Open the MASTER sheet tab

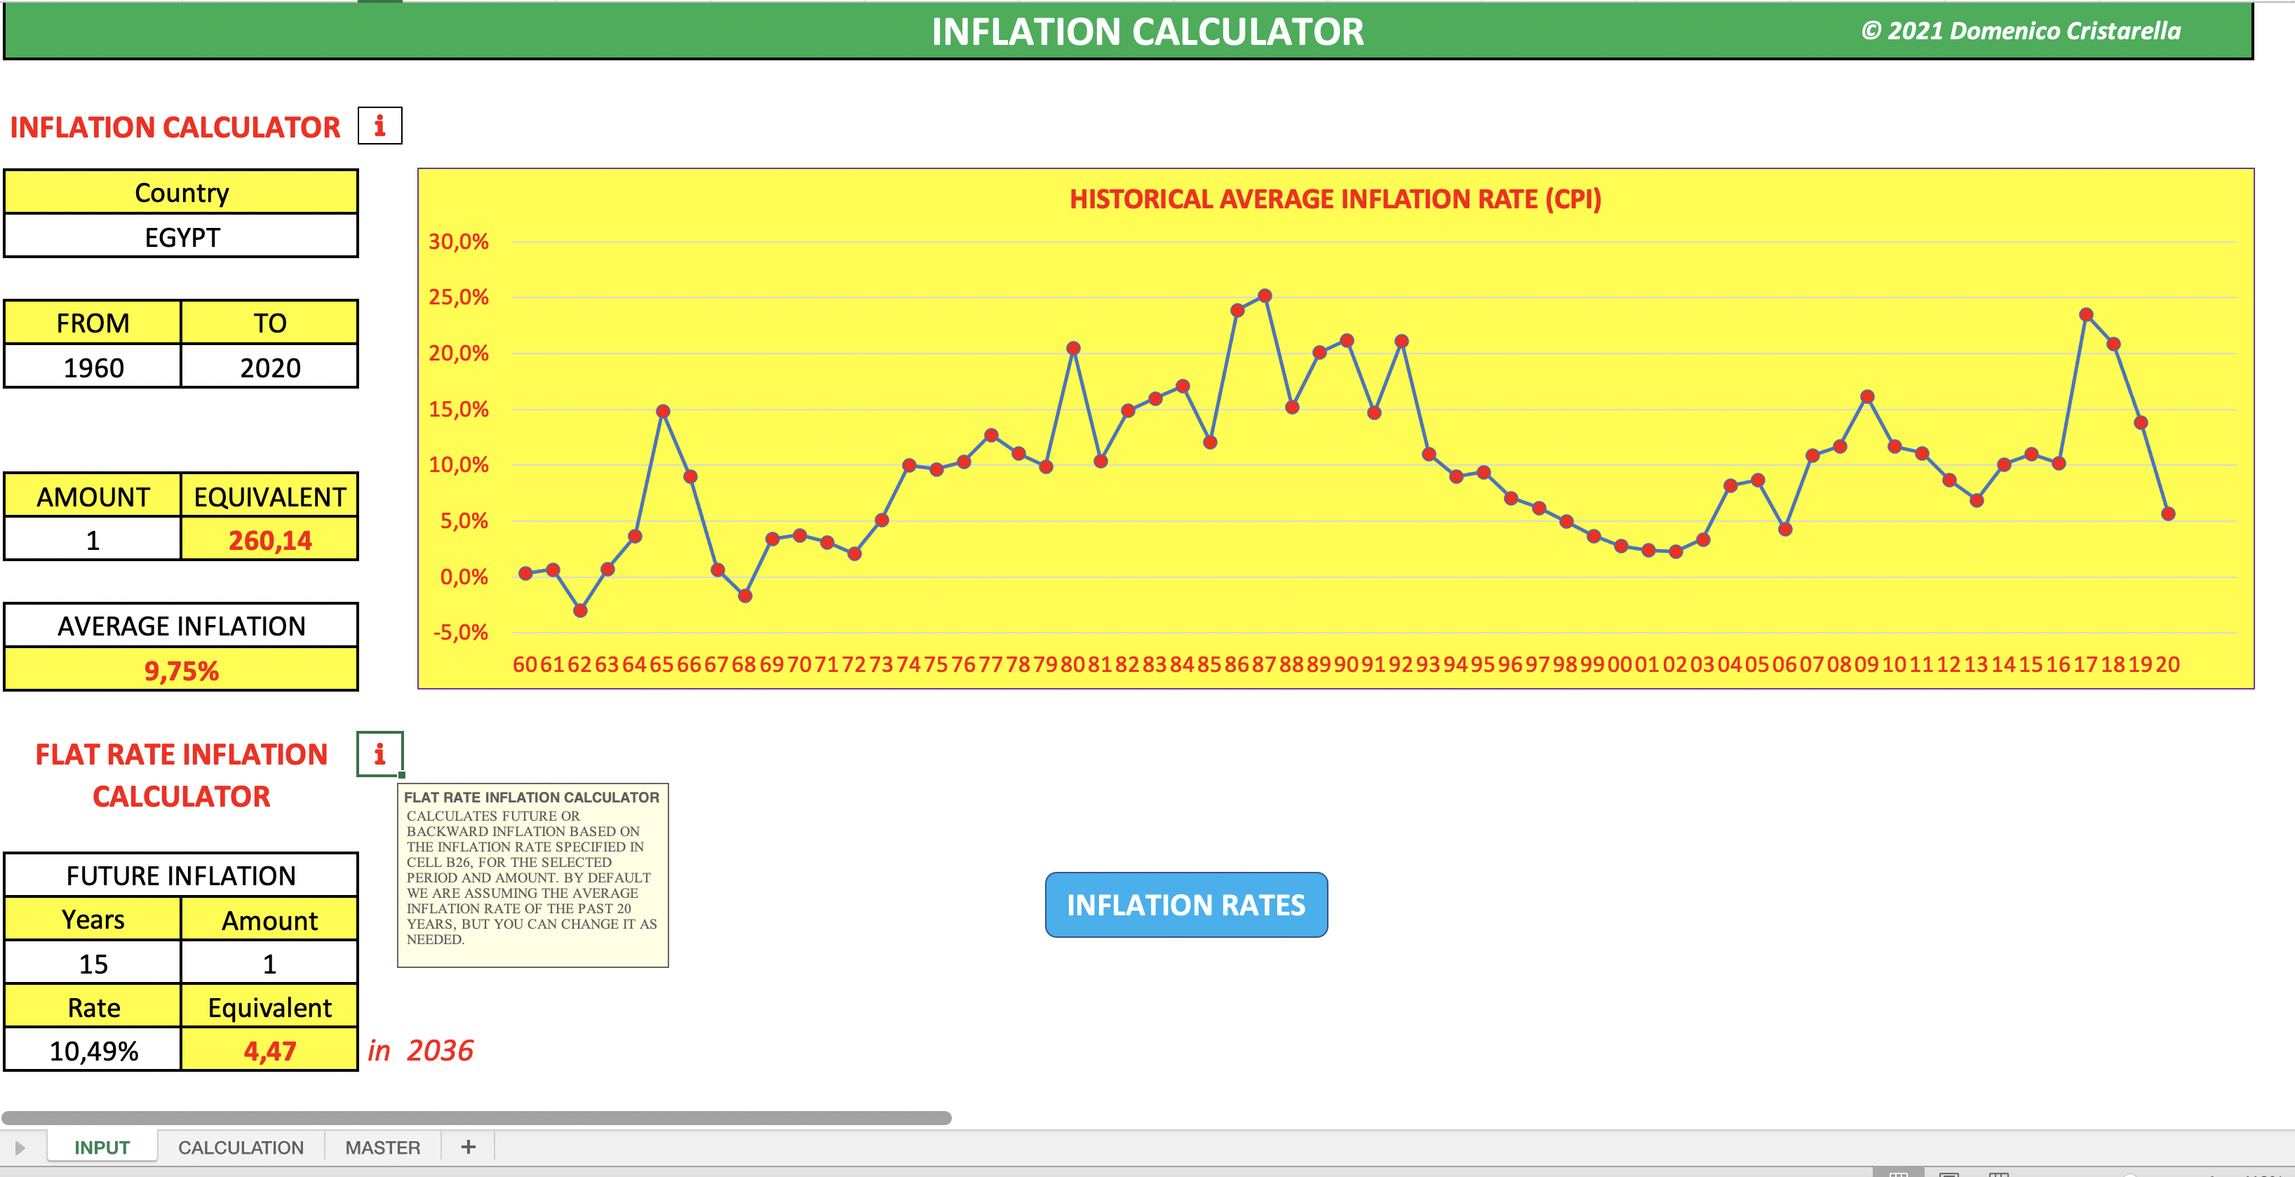coord(382,1147)
